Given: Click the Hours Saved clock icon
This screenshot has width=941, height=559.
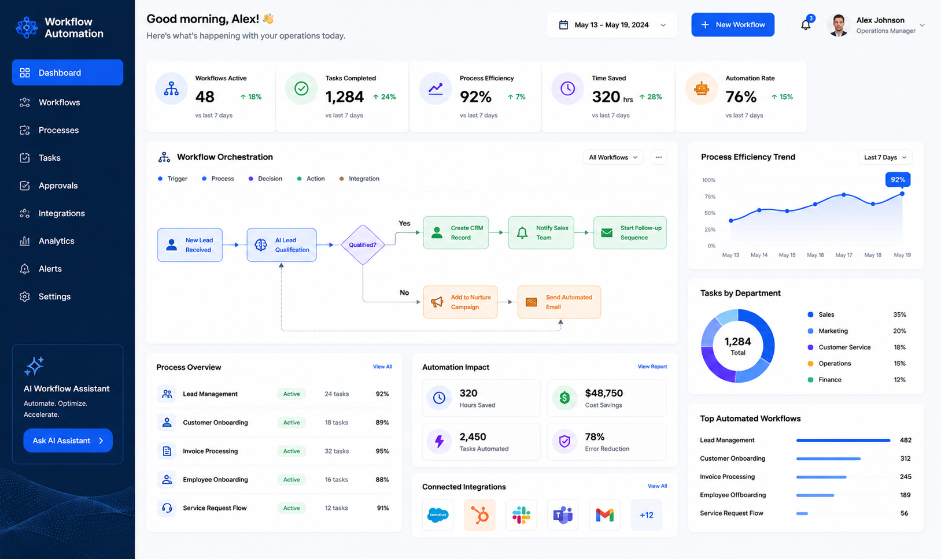Looking at the screenshot, I should coord(439,398).
